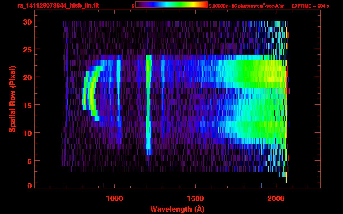Click the colorbar minimum value 0
The width and height of the screenshot is (343, 214).
point(133,6)
